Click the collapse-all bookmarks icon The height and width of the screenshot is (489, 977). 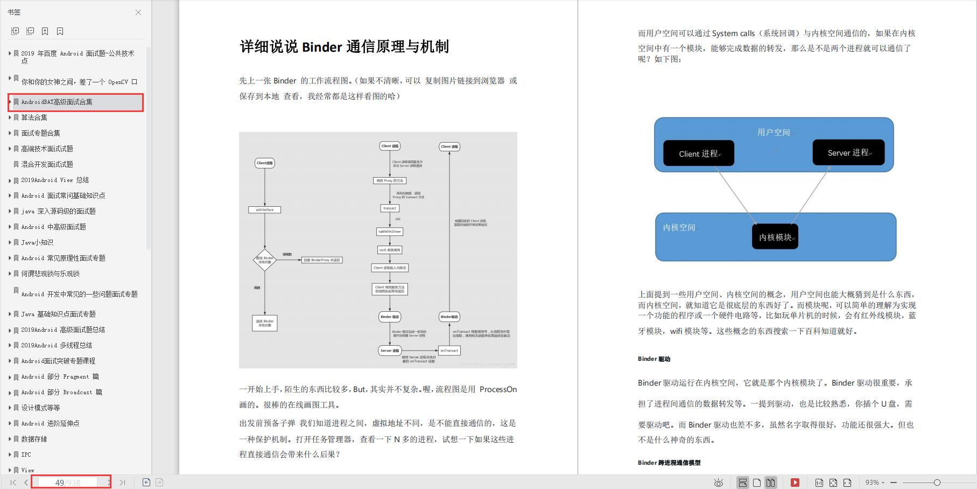(30, 31)
